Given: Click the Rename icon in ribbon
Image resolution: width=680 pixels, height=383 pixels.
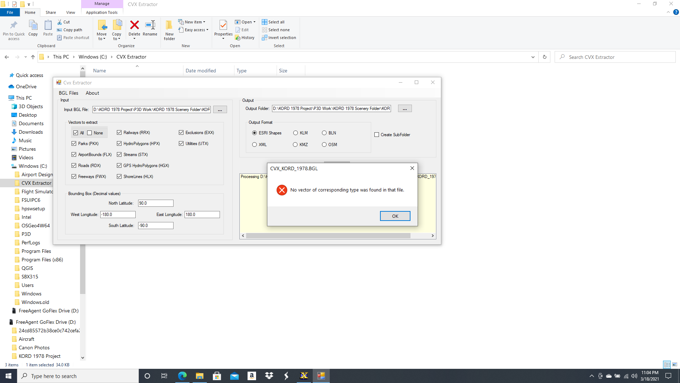Looking at the screenshot, I should (150, 26).
